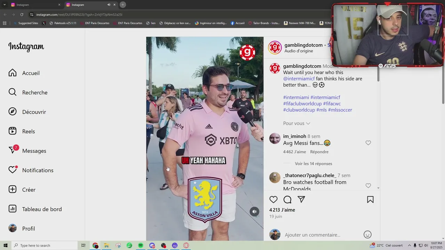Mute the reel's audio with speaker button
Screen dimensions: 445x250
(254, 211)
